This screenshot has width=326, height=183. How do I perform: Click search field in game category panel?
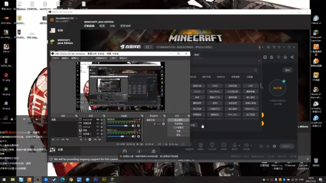(224, 70)
